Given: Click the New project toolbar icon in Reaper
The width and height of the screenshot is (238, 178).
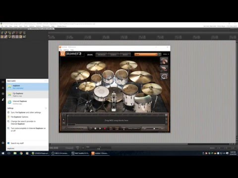Looking at the screenshot, I should [2, 33].
